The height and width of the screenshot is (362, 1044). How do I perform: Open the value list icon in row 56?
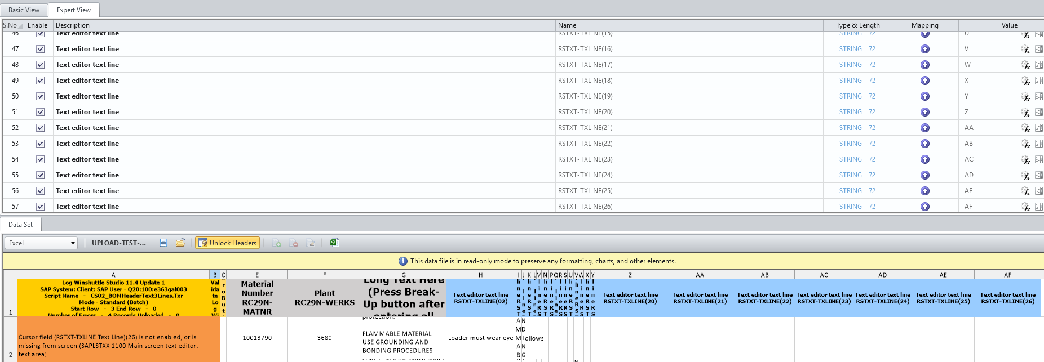pos(1039,191)
